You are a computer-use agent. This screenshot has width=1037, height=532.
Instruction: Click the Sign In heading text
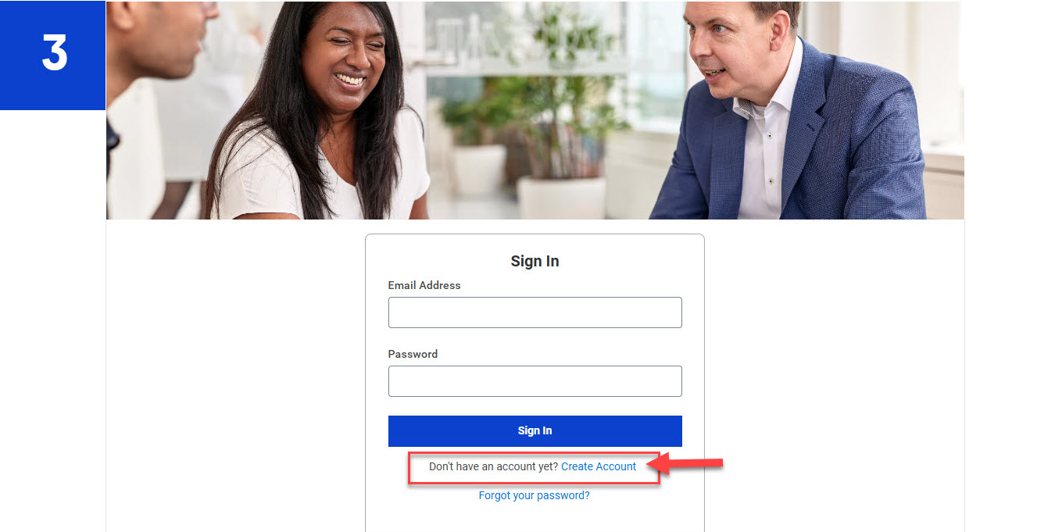[535, 261]
